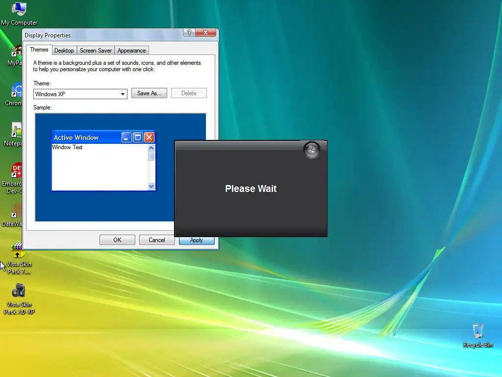Click sample window's minimize button

(126, 137)
